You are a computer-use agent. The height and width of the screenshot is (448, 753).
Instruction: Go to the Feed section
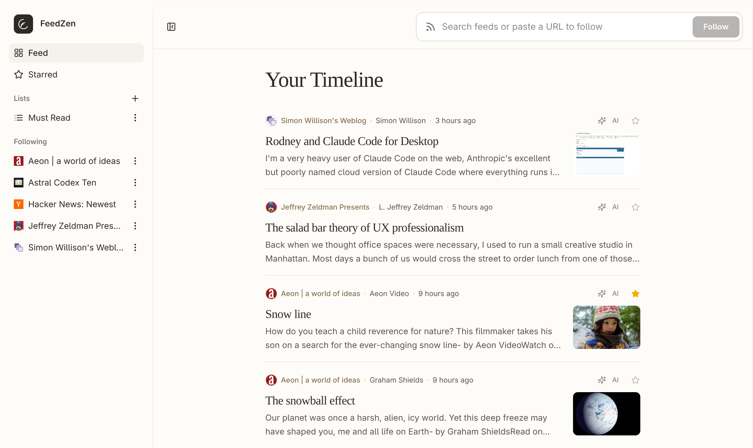pos(76,53)
